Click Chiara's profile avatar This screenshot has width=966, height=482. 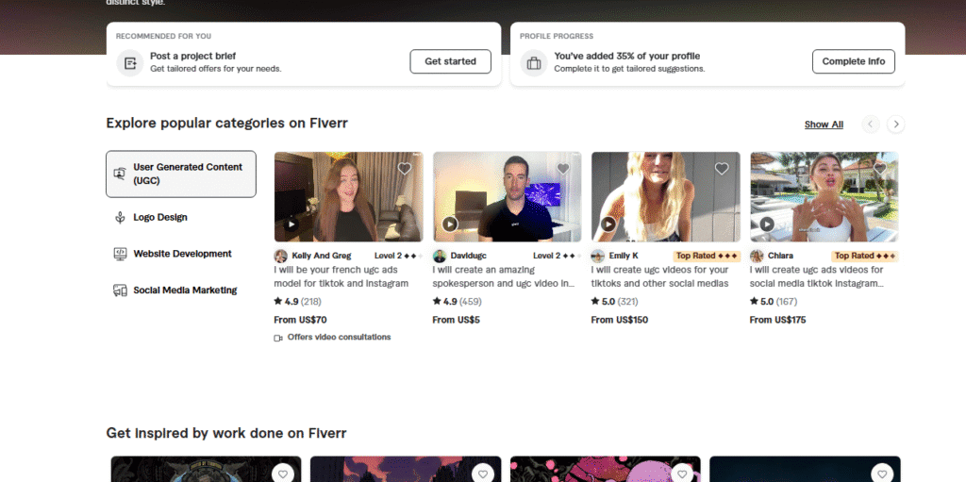point(757,257)
